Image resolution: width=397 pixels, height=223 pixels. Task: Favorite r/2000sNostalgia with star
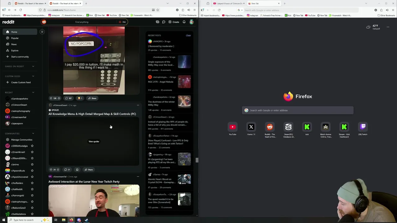[x=32, y=146]
